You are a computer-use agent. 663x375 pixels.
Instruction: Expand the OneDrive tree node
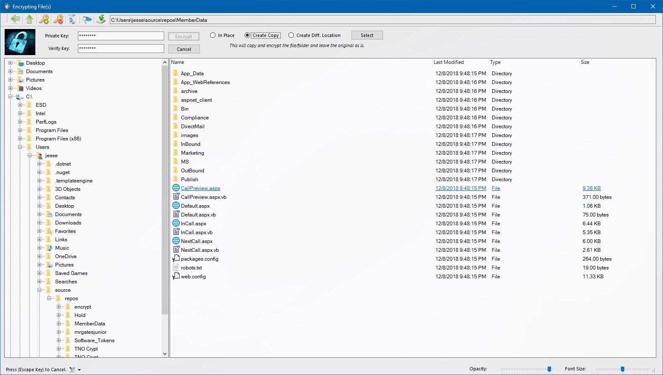[40, 256]
